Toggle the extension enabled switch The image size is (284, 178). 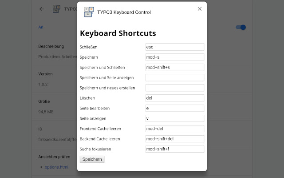pos(241,27)
